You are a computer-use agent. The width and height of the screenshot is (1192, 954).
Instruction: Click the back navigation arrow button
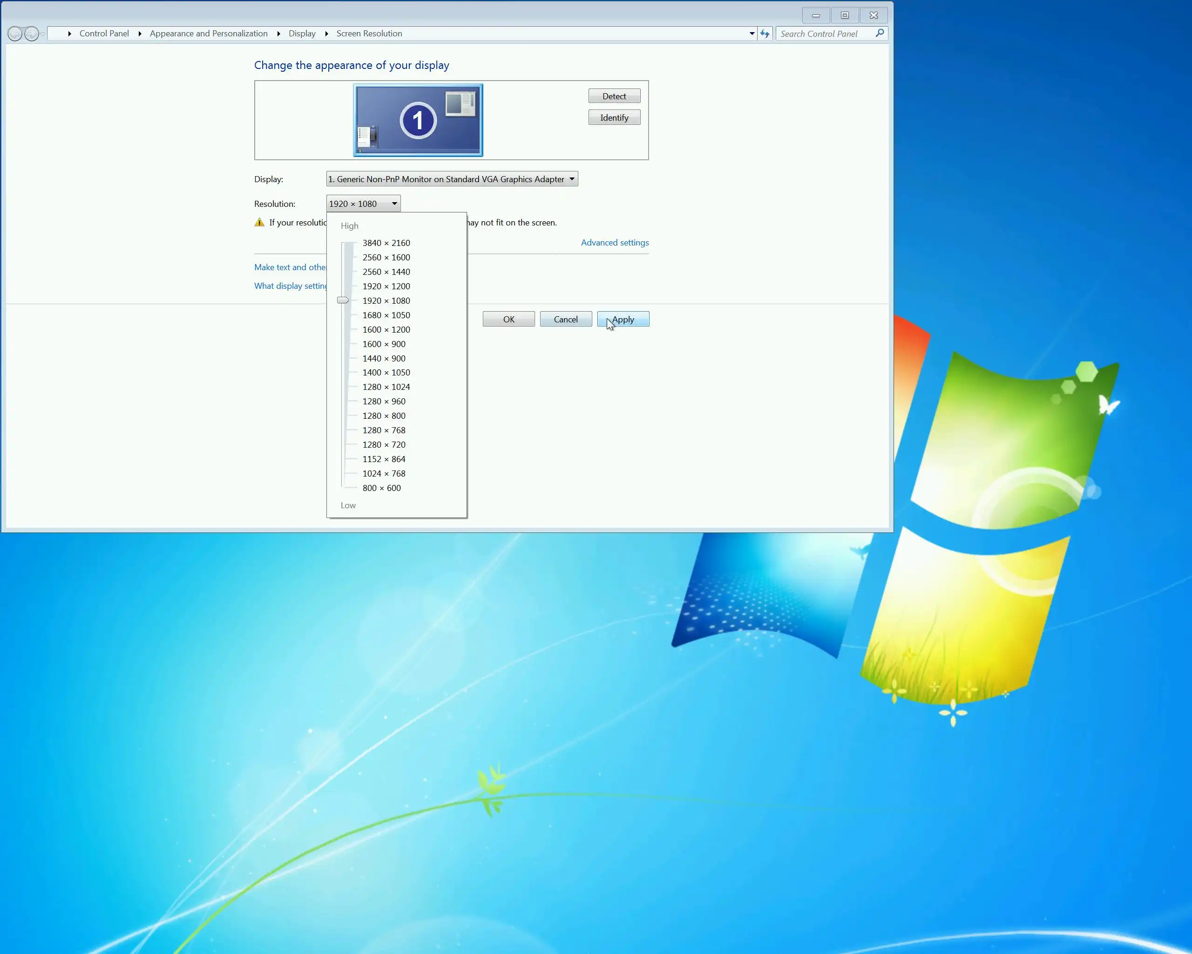pos(15,34)
